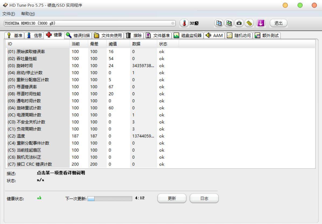Viewport: 322px width, 224px height.
Task: Click the 退出 exit button
Action: pyautogui.click(x=278, y=23)
